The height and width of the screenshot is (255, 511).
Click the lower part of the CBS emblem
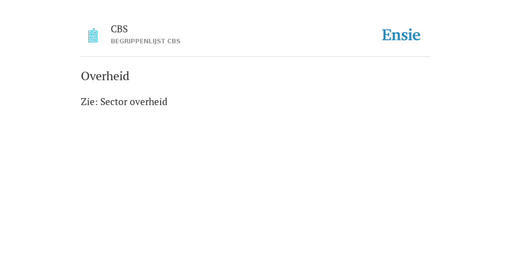(x=93, y=39)
